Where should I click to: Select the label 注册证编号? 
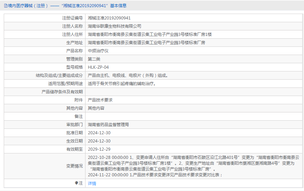click(72, 18)
